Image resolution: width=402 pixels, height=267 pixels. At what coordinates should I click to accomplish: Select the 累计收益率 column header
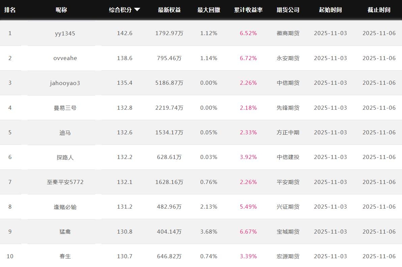pos(248,10)
